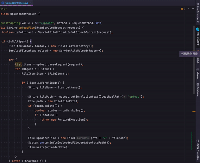200x163 pixels.
Task: Click 'isMultipartContent' method call
Action: [x=82, y=32]
